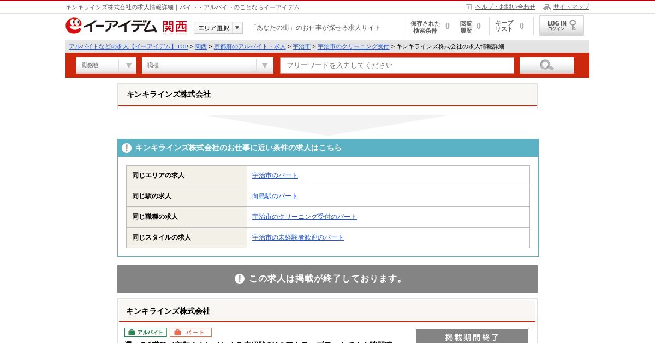655x343 pixels.
Task: Click breadcrumb 宇治市
Action: 301,47
